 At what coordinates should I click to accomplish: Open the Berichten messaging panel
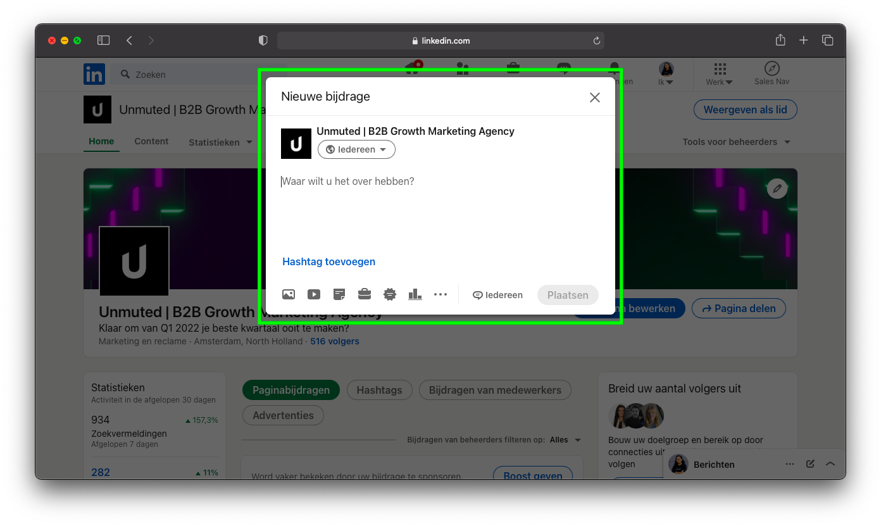(714, 464)
